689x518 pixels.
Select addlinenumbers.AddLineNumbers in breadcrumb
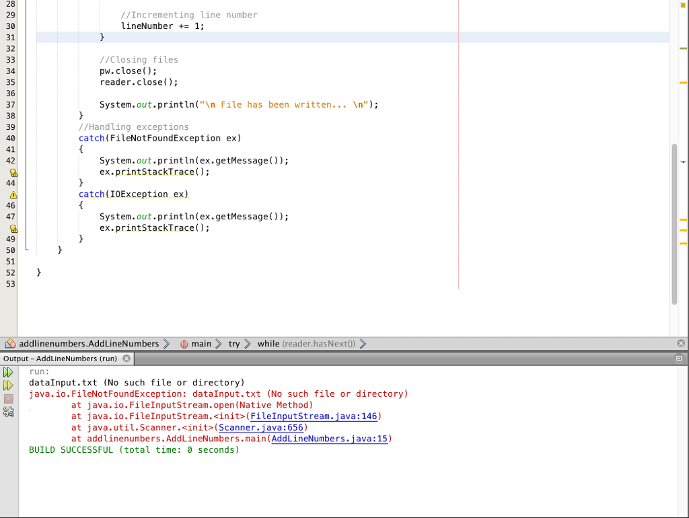pos(89,344)
